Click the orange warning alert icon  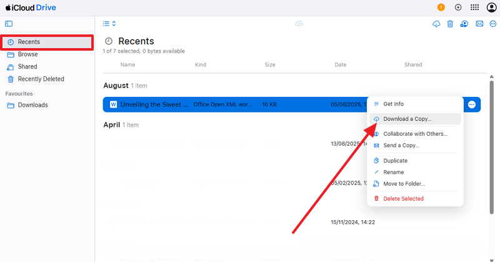pyautogui.click(x=441, y=8)
